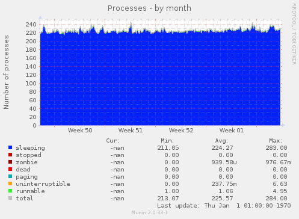Click uninterruptible maximum value 6.63
Screen dimensions: 299x219
click(280, 184)
